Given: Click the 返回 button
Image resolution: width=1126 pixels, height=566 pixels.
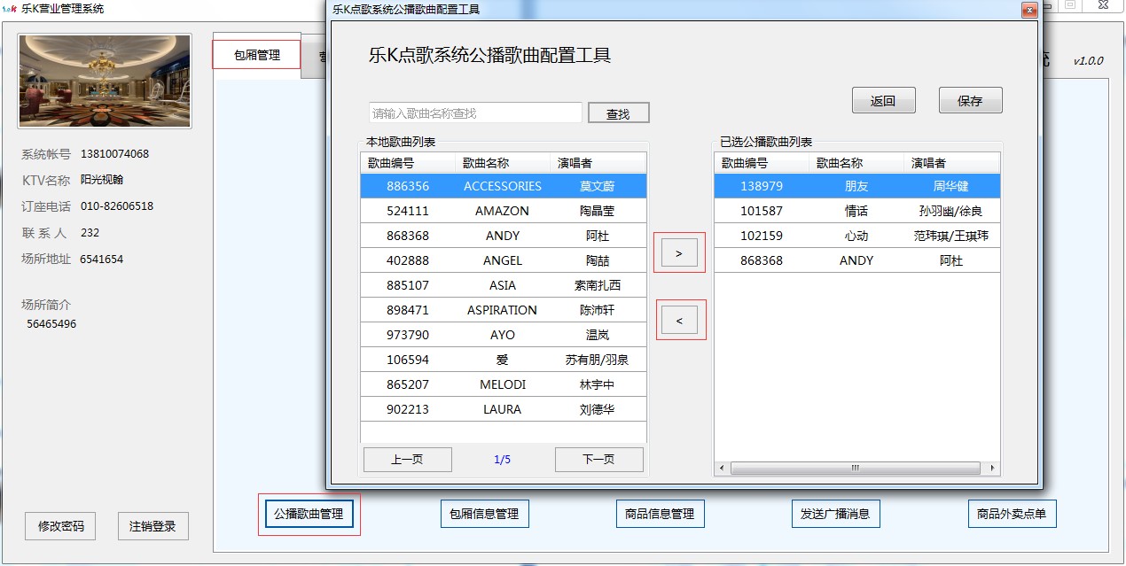Looking at the screenshot, I should pyautogui.click(x=883, y=100).
